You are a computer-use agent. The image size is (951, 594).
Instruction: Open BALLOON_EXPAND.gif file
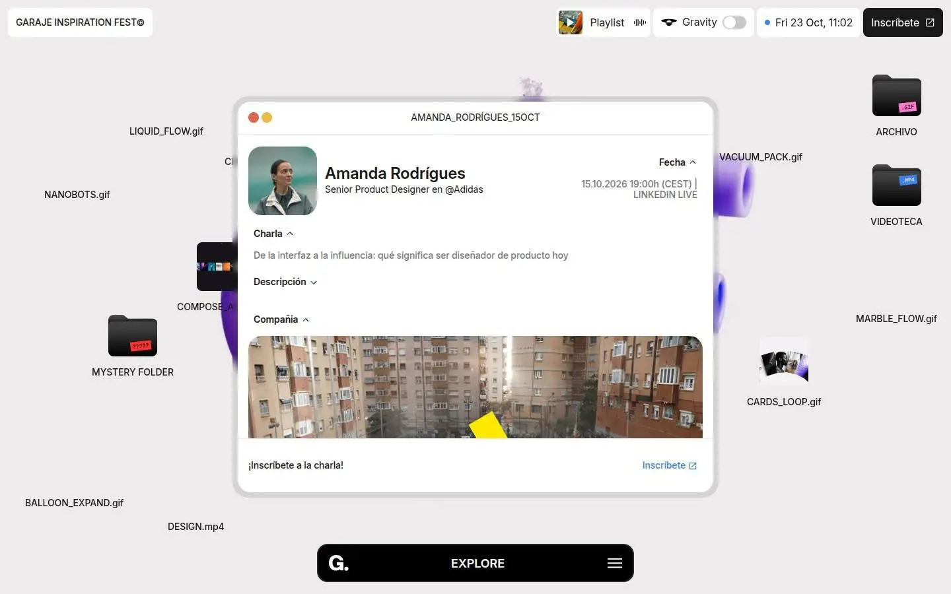coord(75,503)
